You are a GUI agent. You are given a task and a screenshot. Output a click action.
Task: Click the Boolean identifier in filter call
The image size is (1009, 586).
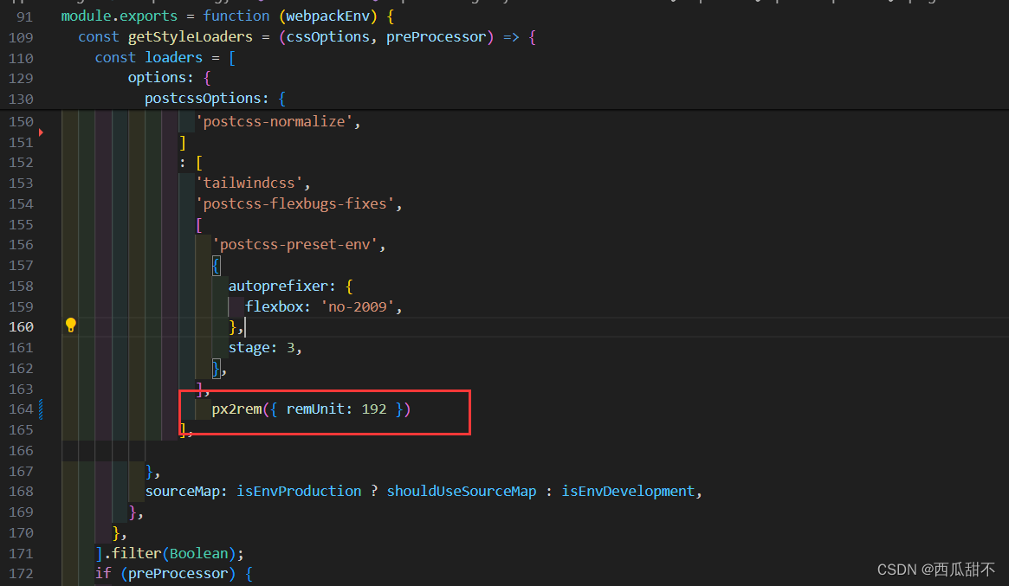click(x=198, y=552)
